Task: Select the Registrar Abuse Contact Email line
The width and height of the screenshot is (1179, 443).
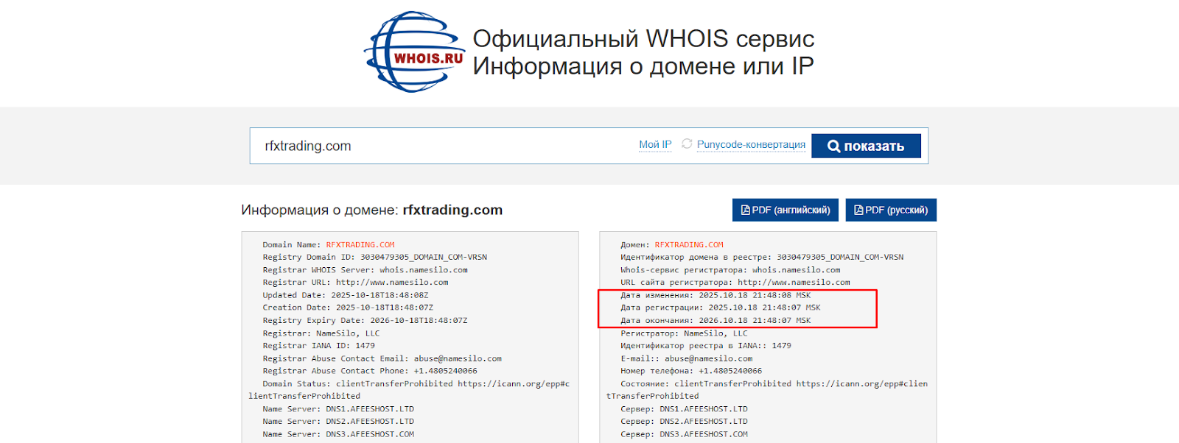Action: [382, 359]
